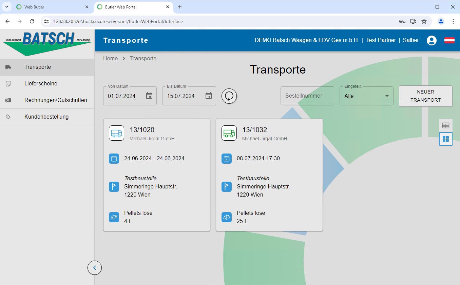Click the Home breadcrumb link

[110, 58]
